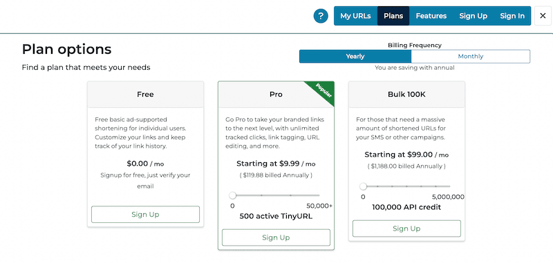The height and width of the screenshot is (263, 553).
Task: Click the 5,000,000 end of Bulk slider
Action: point(448,197)
